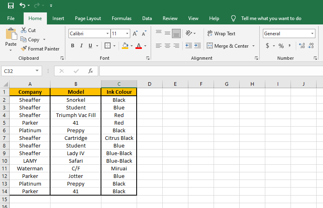
Task: Click the Paste clipboard icon
Action: (x=11, y=34)
